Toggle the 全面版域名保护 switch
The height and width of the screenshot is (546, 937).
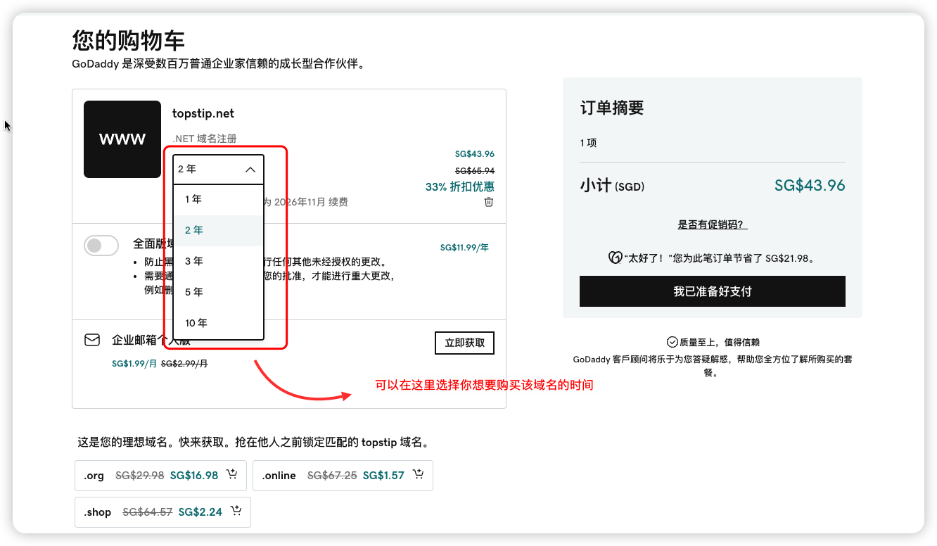[102, 246]
